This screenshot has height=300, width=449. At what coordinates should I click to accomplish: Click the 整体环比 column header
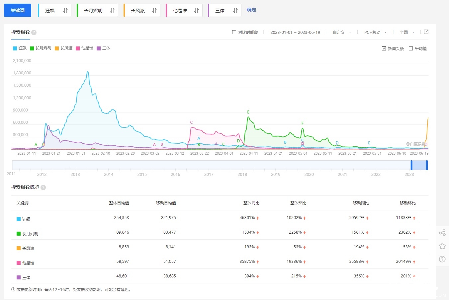(298, 203)
